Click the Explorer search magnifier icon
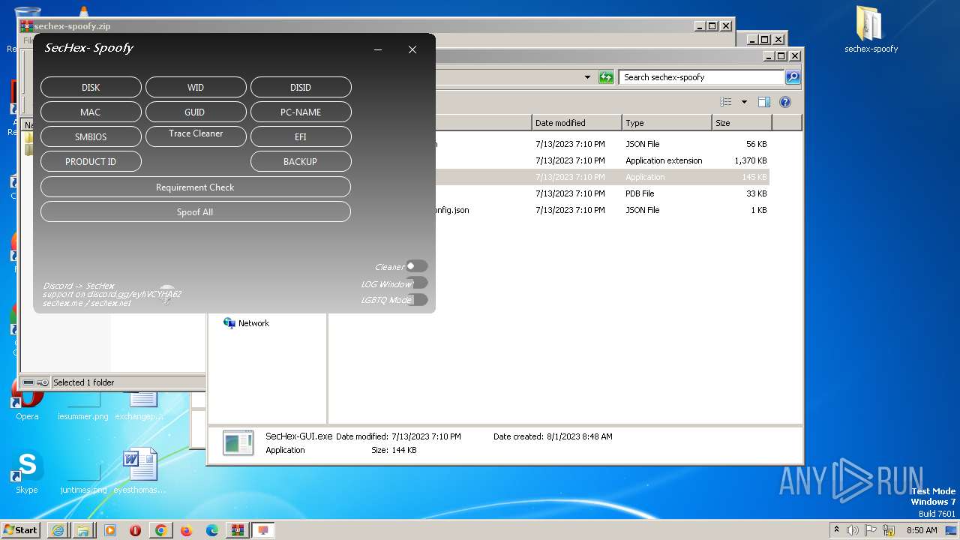Image resolution: width=960 pixels, height=540 pixels. (793, 77)
